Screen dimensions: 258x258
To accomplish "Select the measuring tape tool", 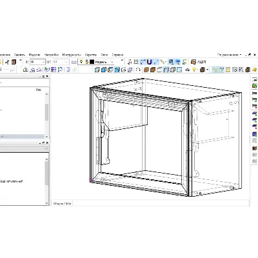I will click(x=163, y=62).
